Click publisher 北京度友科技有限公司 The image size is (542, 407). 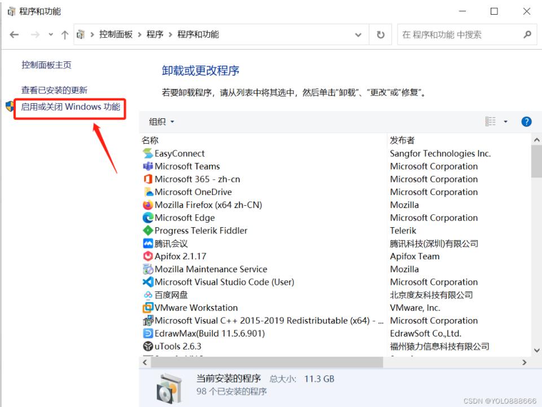click(x=431, y=295)
